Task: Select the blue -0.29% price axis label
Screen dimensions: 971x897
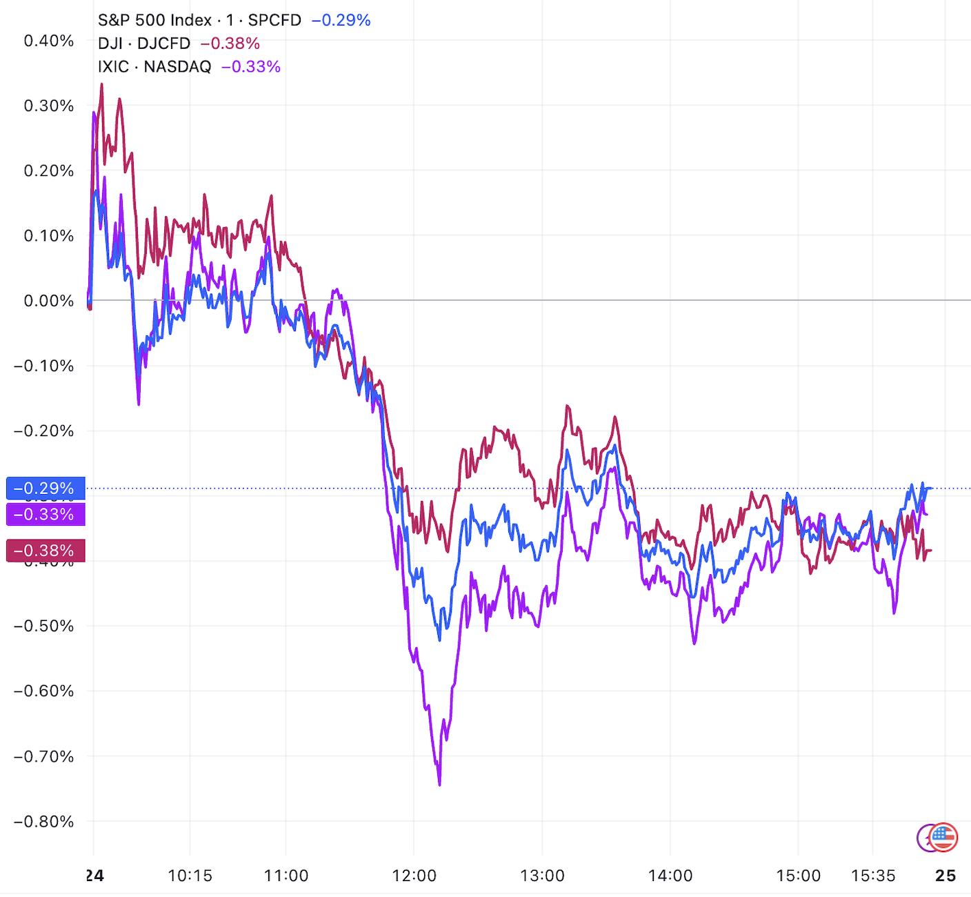Action: pyautogui.click(x=46, y=489)
